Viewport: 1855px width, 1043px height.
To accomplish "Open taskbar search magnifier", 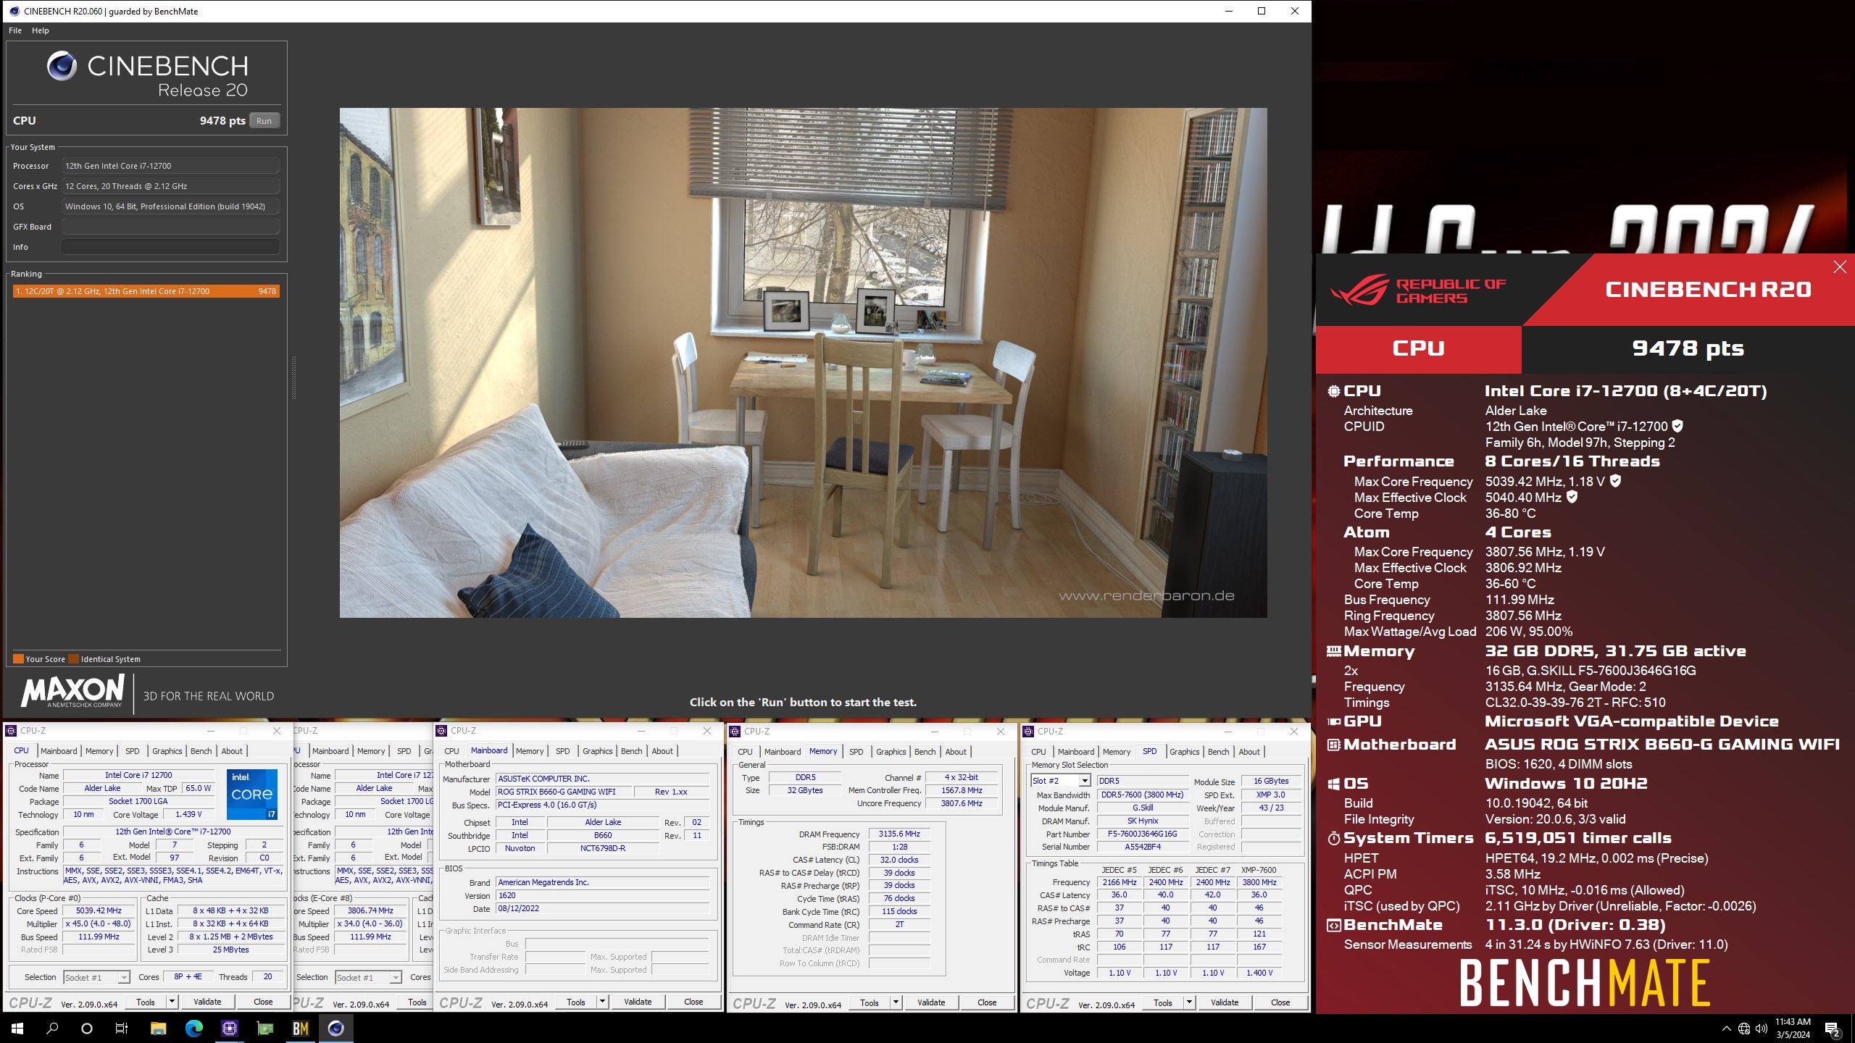I will [x=52, y=1028].
